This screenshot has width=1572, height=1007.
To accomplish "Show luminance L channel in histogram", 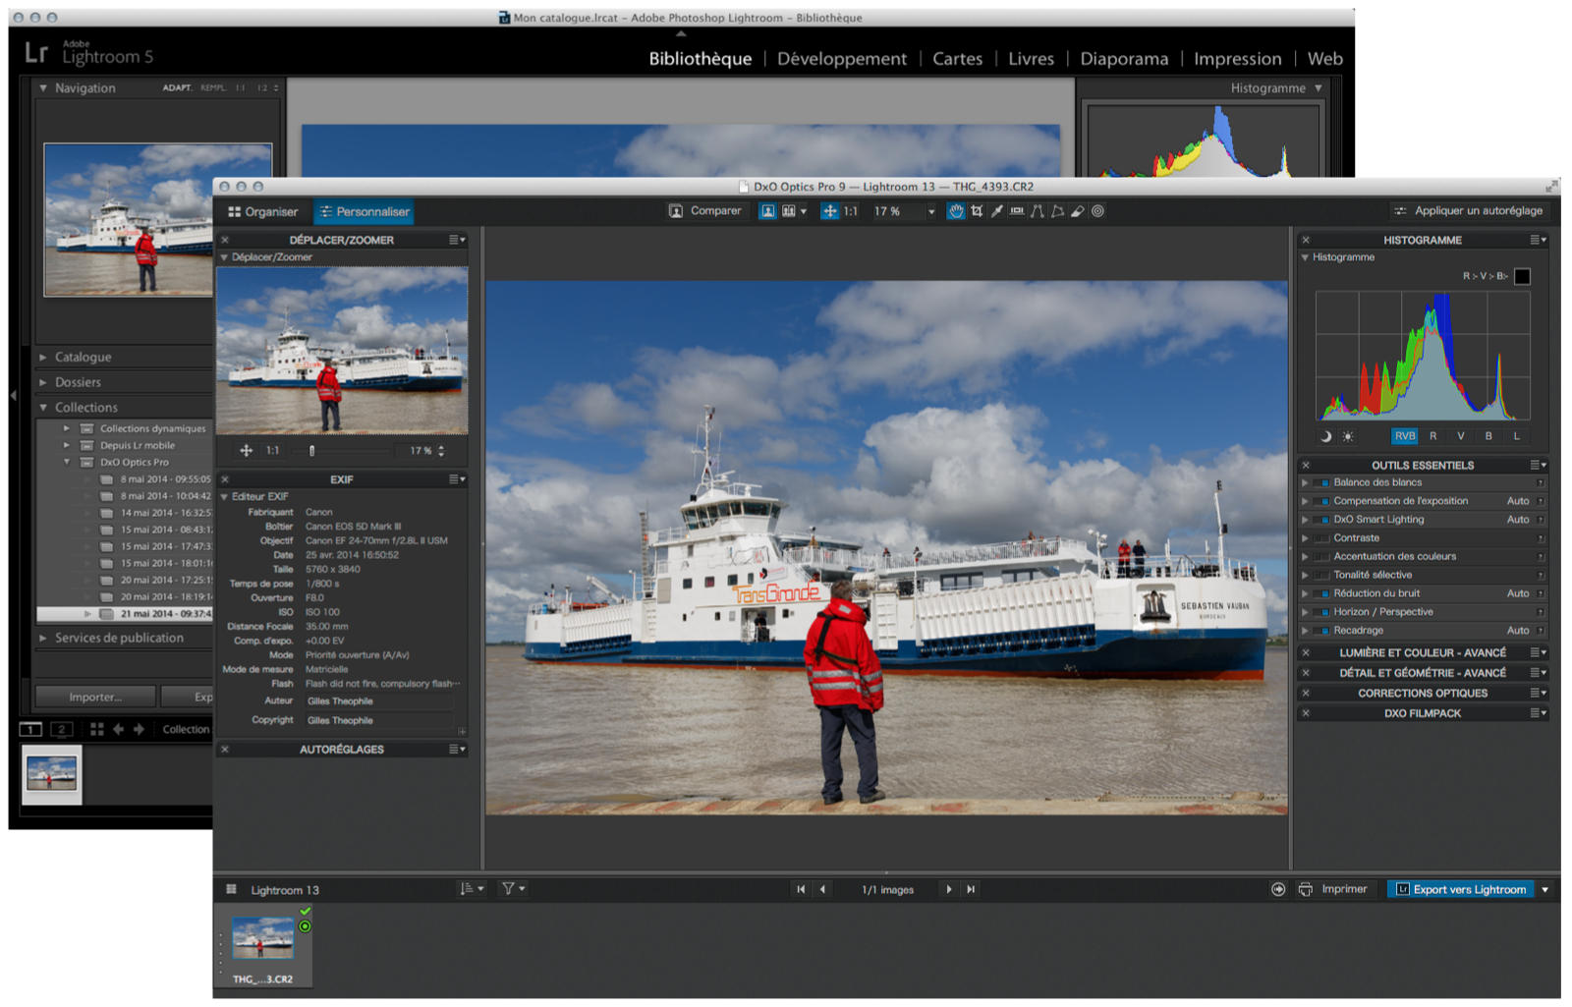I will (1516, 436).
